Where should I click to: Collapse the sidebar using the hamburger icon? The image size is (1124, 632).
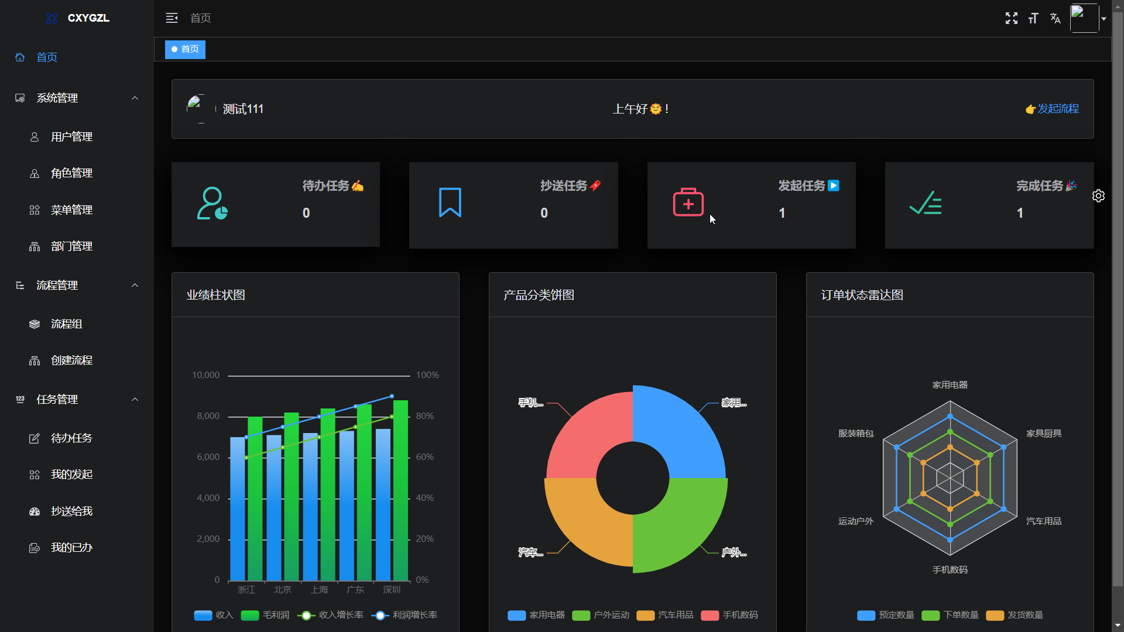pyautogui.click(x=172, y=18)
